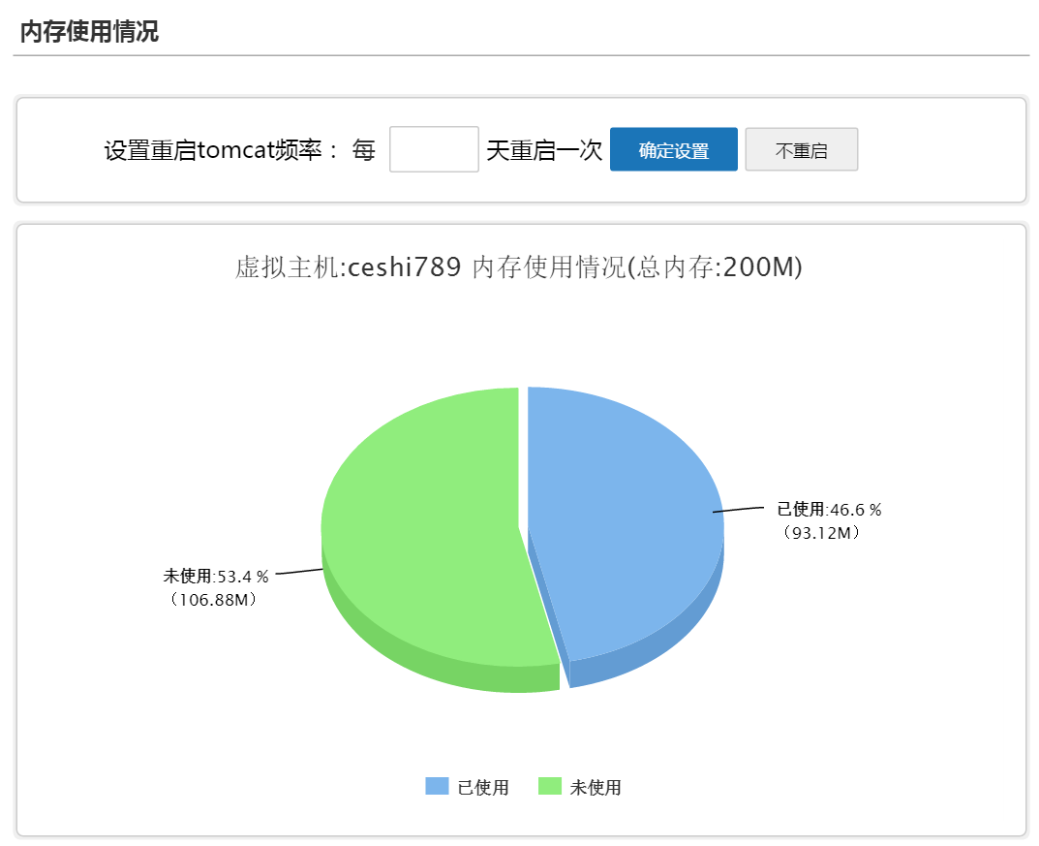Click the green legend swatch for 未使用
The width and height of the screenshot is (1039, 846).
tap(549, 786)
